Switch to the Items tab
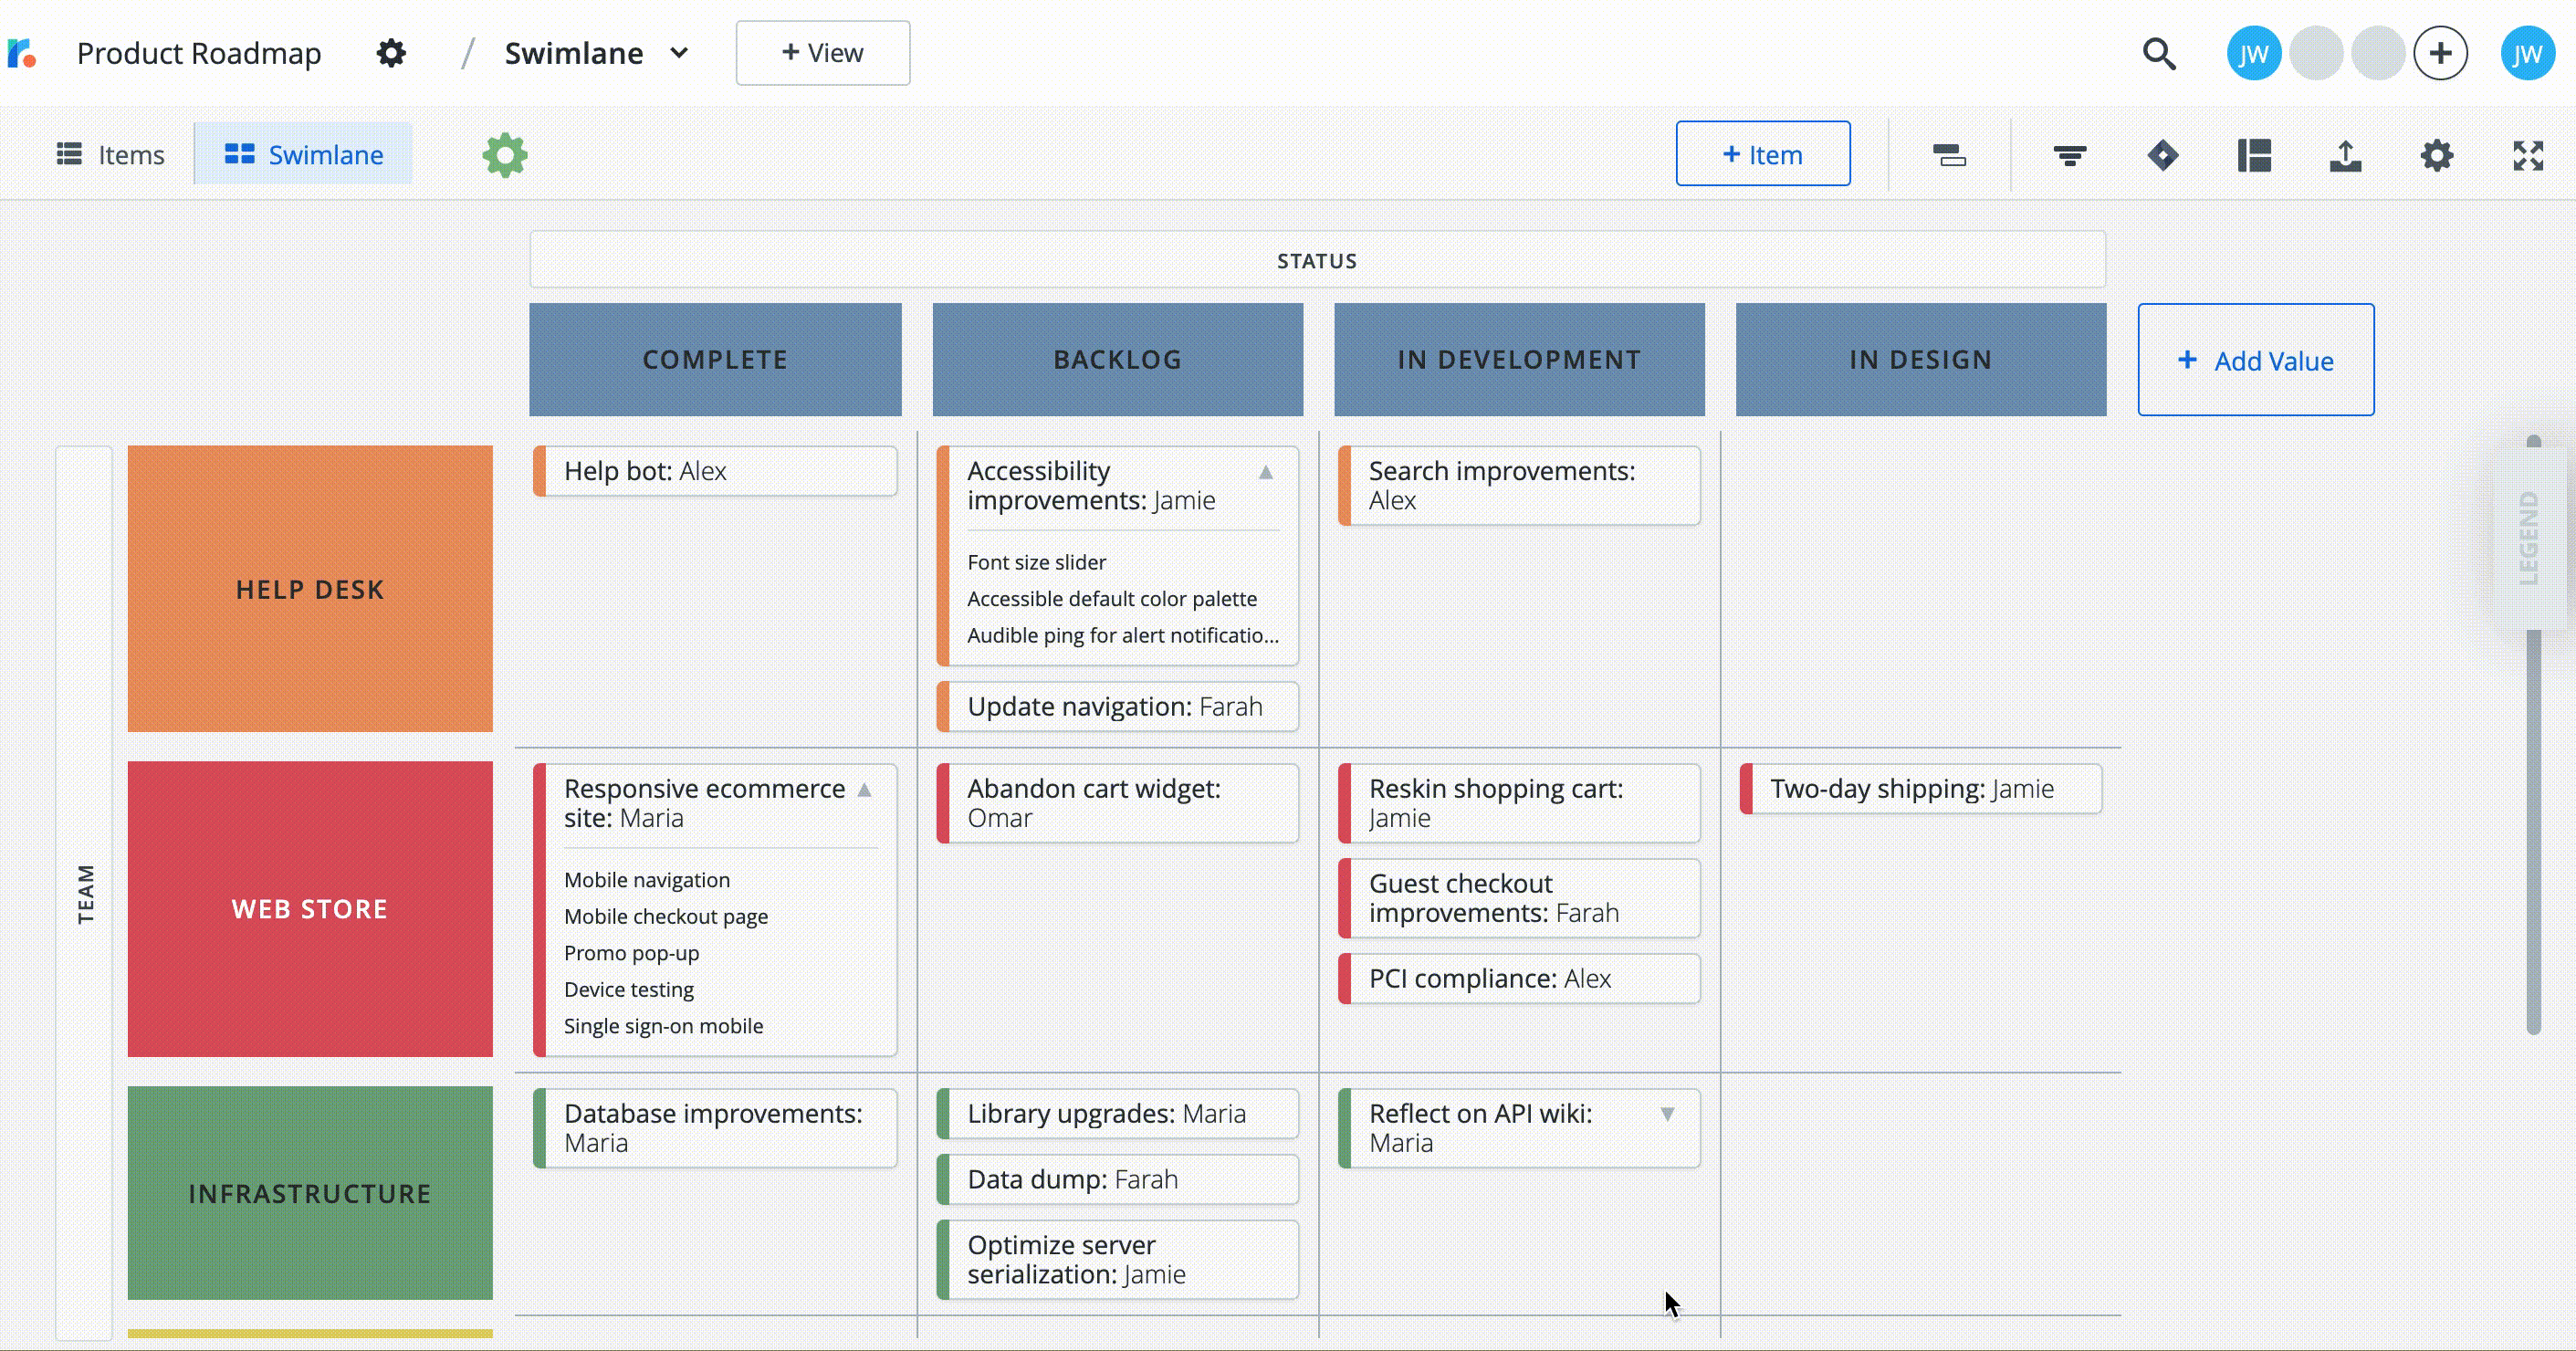Viewport: 2576px width, 1351px height. click(110, 155)
